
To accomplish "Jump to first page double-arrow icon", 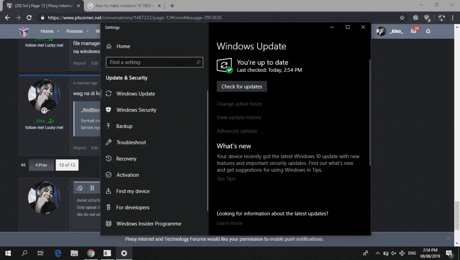I will [x=23, y=165].
